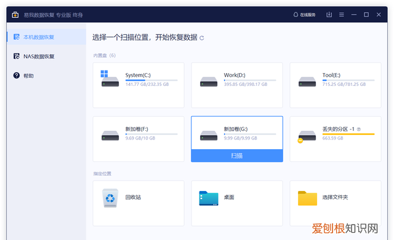Image resolution: width=394 pixels, height=240 pixels.
Task: Select the Tool(E:) drive card
Action: coord(336,85)
